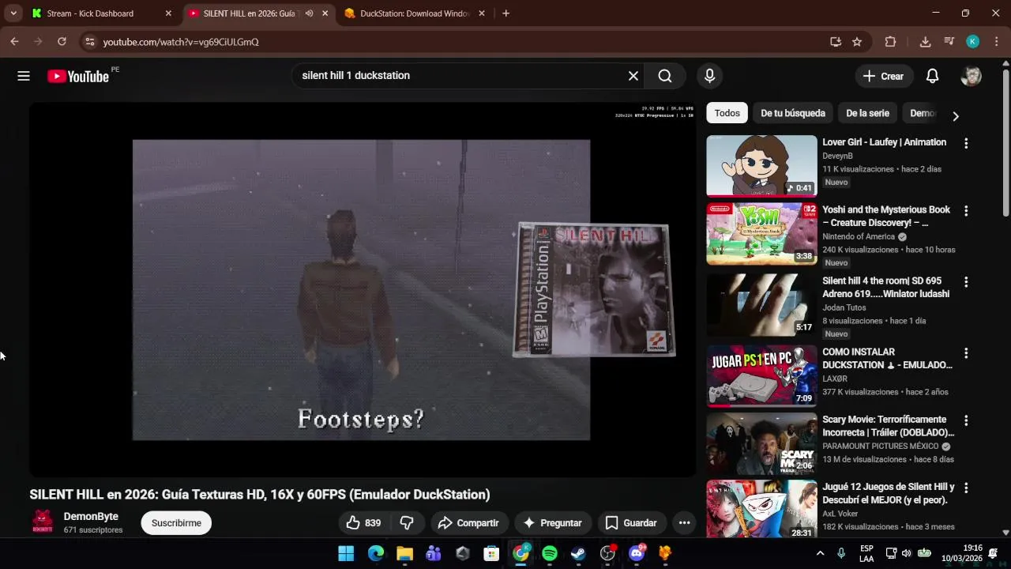
Task: Open Chrome extensions puzzle icon
Action: point(890,42)
